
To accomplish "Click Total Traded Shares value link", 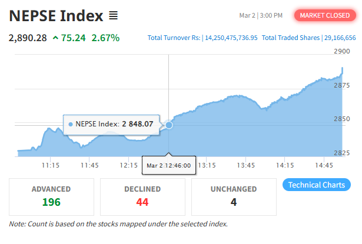I will 340,38.
